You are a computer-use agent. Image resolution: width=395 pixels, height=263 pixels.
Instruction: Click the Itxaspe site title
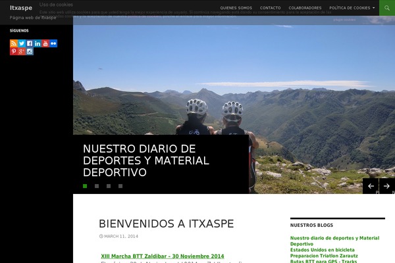pyautogui.click(x=21, y=8)
